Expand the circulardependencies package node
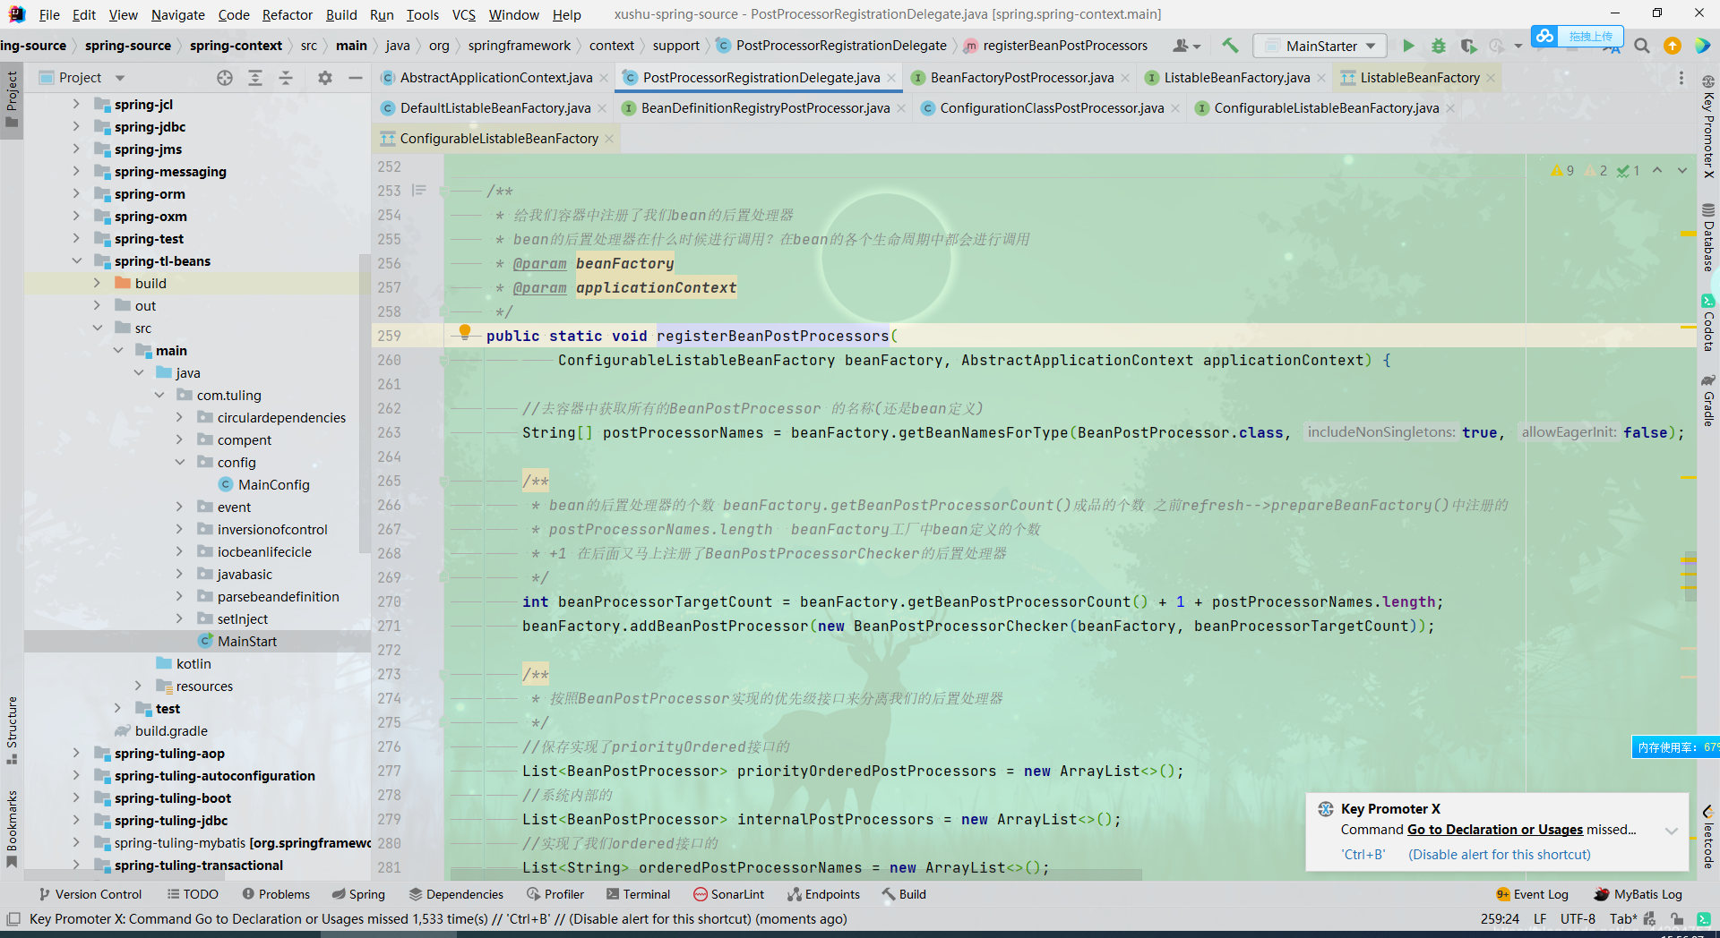 tap(179, 418)
